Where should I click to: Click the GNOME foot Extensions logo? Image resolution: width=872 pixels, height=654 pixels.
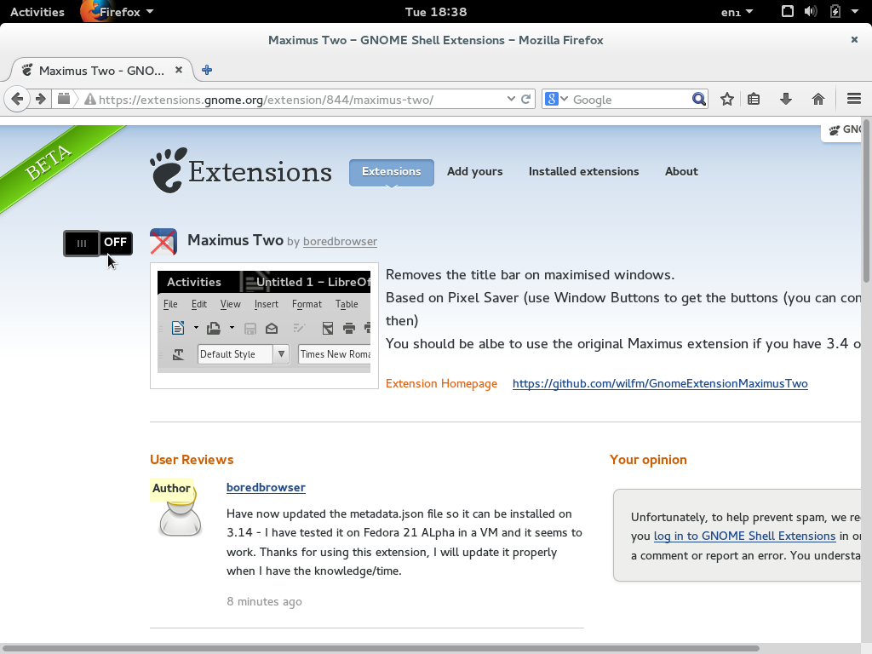tap(241, 170)
